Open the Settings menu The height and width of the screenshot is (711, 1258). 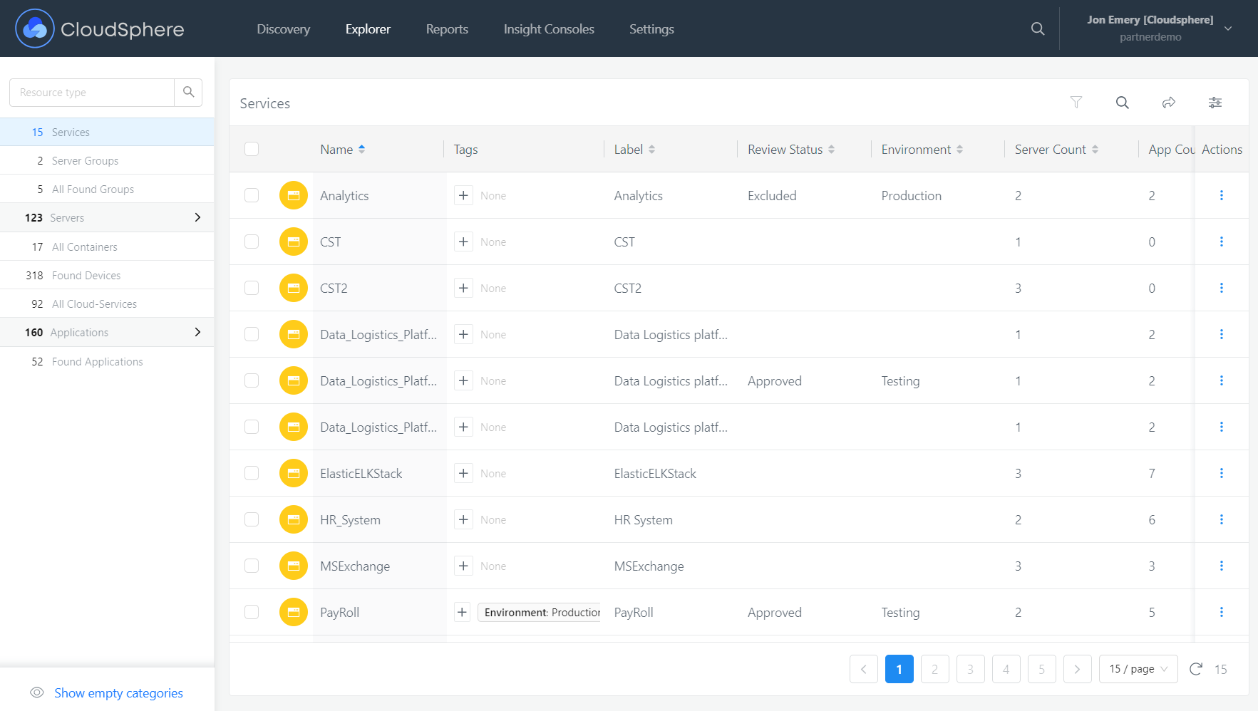pyautogui.click(x=651, y=29)
